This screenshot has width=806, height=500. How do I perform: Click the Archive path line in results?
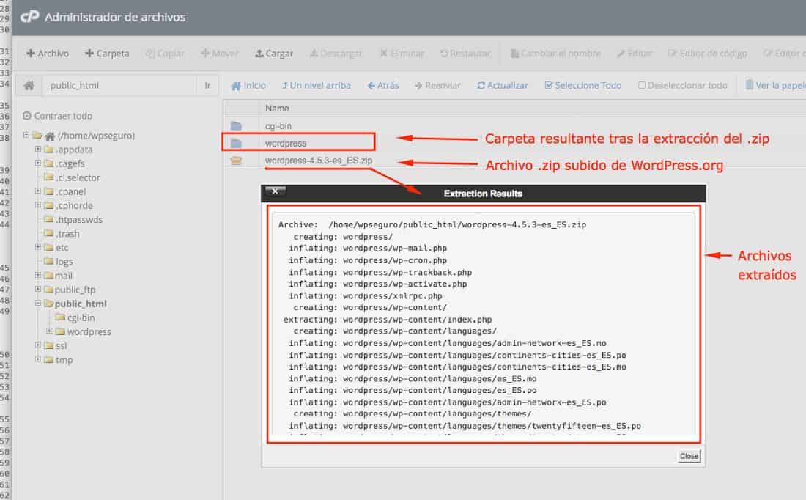pos(432,225)
